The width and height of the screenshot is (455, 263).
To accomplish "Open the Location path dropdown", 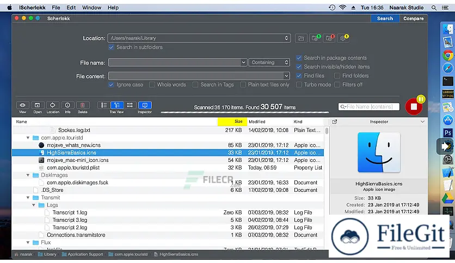I will [x=199, y=38].
